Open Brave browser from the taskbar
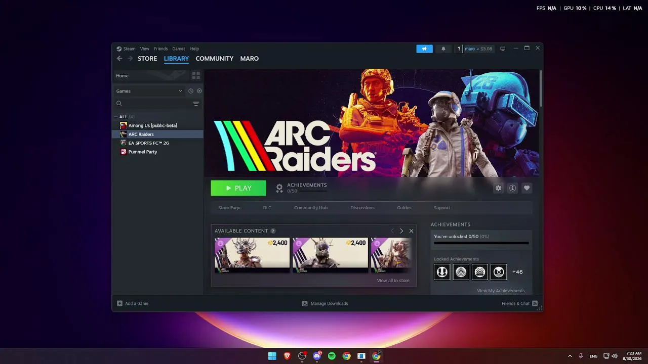Viewport: 648px width, 364px height. point(287,356)
